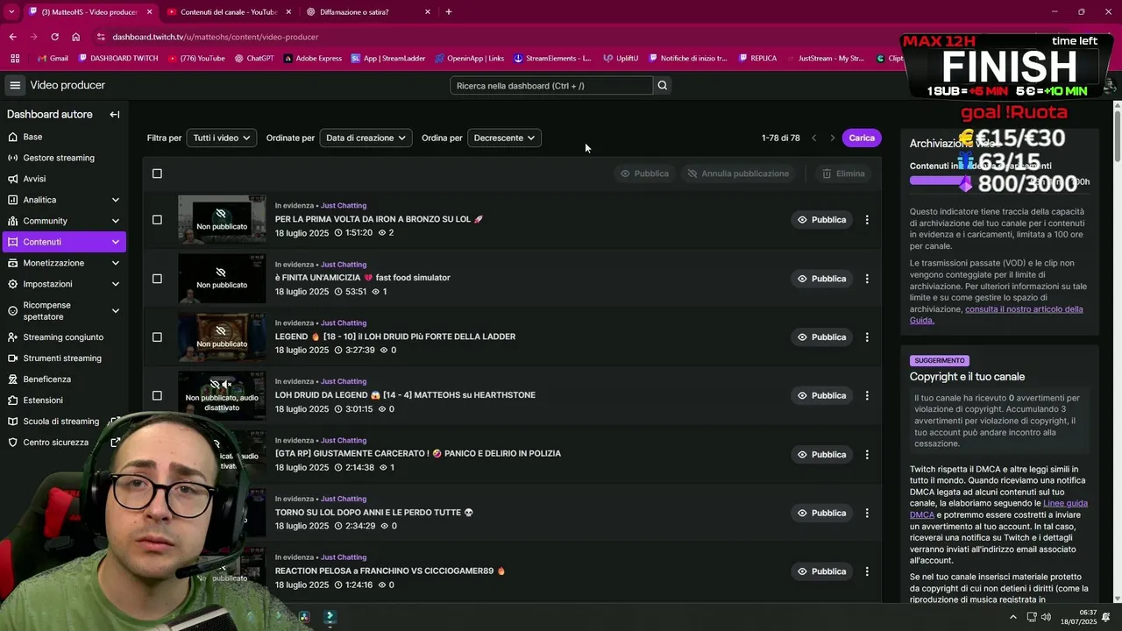
Task: Collapse the Dashboard autore sidebar
Action: tap(115, 114)
